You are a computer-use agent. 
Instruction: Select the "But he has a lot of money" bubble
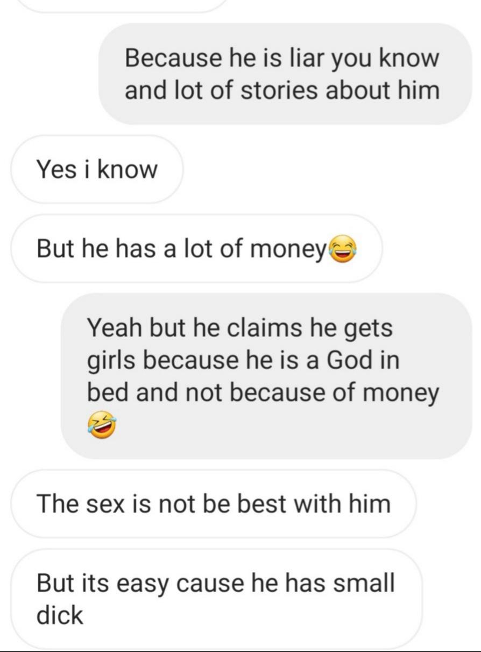(x=196, y=249)
